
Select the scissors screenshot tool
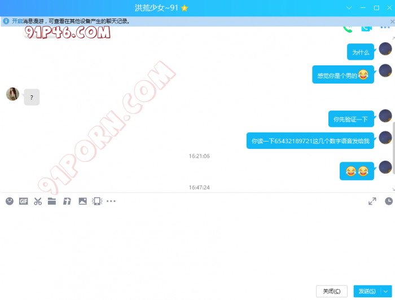click(38, 201)
